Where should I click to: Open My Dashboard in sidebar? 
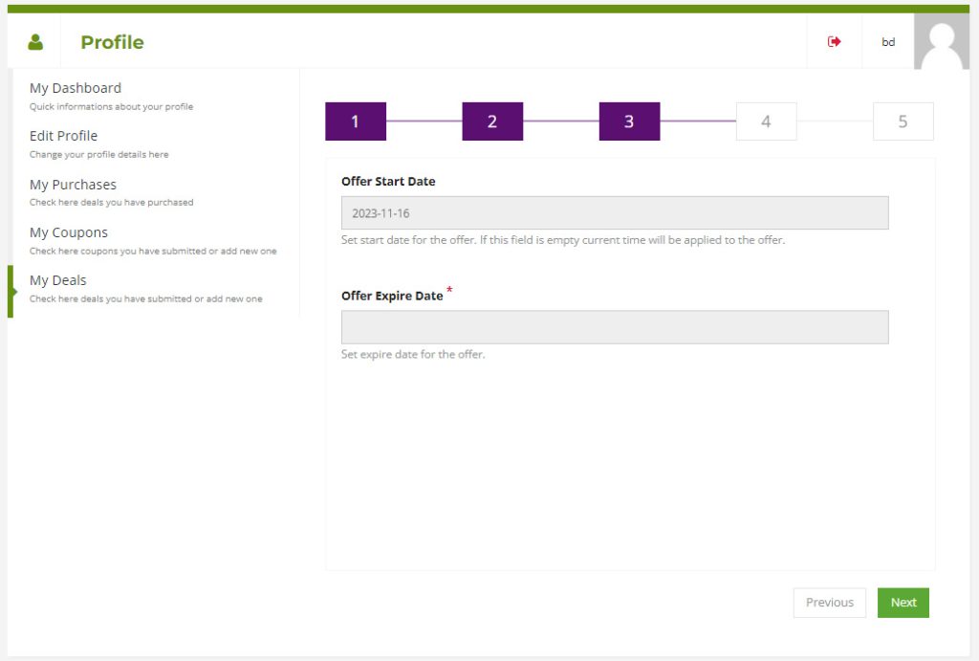click(76, 88)
